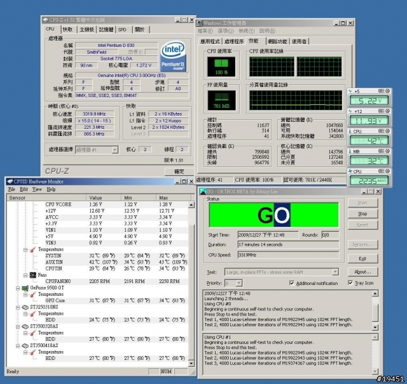Image resolution: width=407 pixels, height=384 pixels.
Task: Open settings icon on the MB temperature gadget
Action: click(381, 151)
